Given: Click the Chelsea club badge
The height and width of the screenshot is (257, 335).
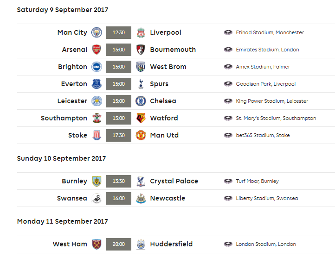Looking at the screenshot, I should pos(141,101).
